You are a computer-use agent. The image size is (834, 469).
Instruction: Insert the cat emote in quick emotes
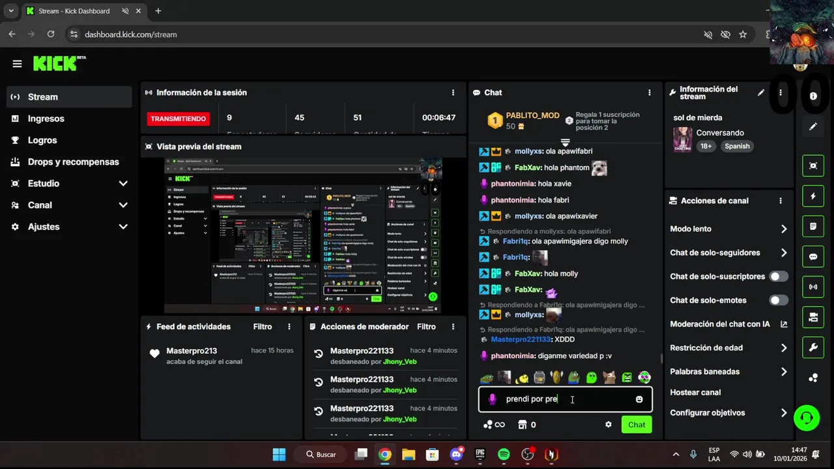[x=609, y=377]
